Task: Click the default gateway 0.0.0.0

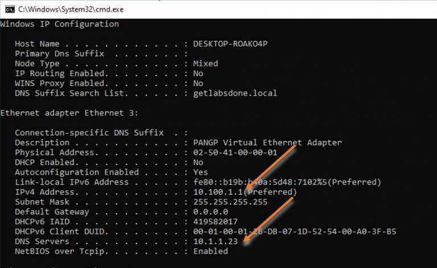Action: pos(211,211)
